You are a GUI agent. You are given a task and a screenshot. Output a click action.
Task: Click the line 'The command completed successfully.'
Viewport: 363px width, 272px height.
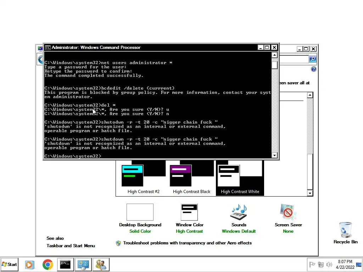[x=94, y=76]
